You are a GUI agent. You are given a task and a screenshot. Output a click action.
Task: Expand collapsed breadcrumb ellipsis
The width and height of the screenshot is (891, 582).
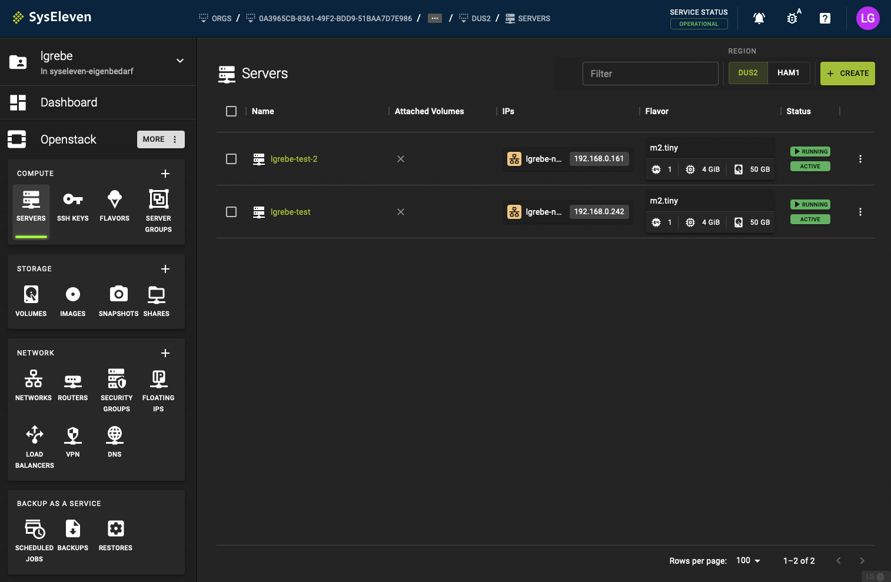coord(435,18)
